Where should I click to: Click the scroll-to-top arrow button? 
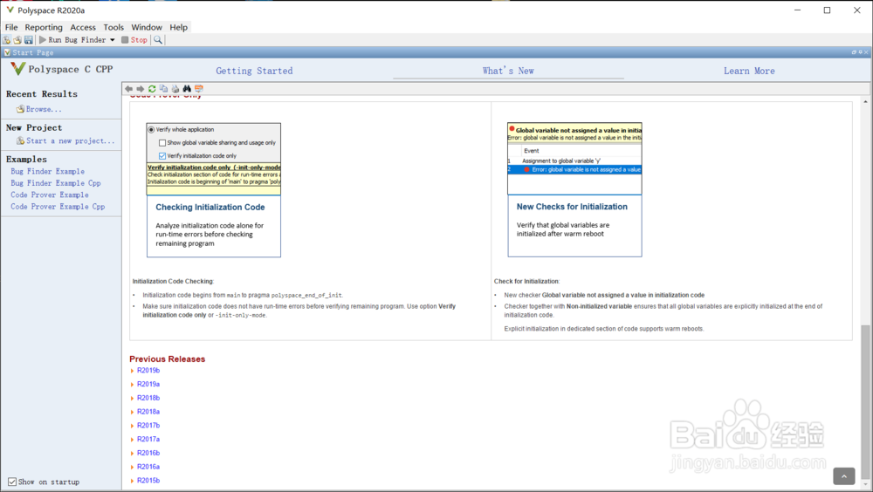pos(844,475)
